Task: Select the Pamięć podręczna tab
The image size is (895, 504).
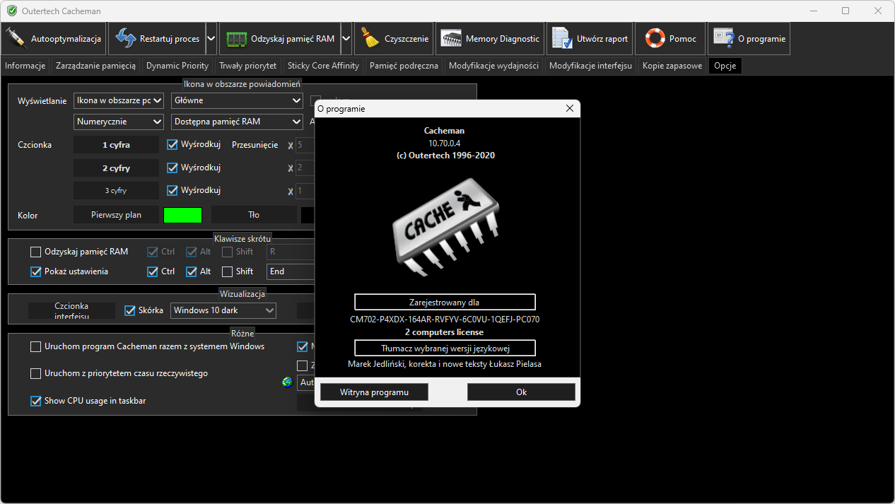Action: click(x=404, y=66)
